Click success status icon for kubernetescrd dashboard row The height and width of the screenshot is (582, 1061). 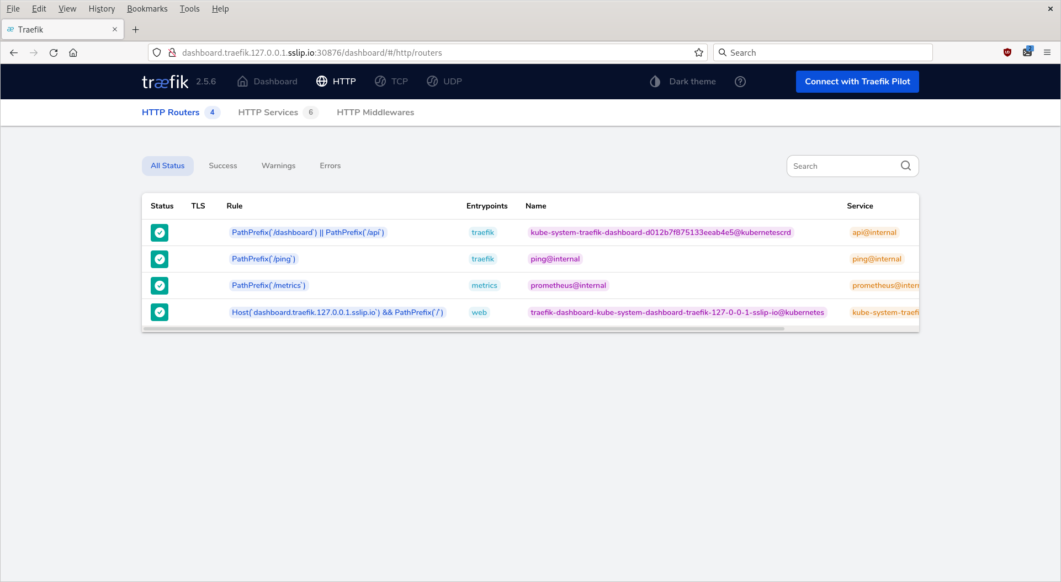(160, 233)
